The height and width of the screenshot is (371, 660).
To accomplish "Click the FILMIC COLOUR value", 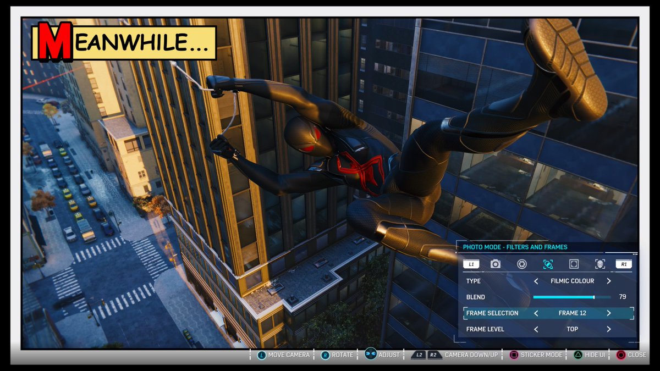I will click(573, 281).
